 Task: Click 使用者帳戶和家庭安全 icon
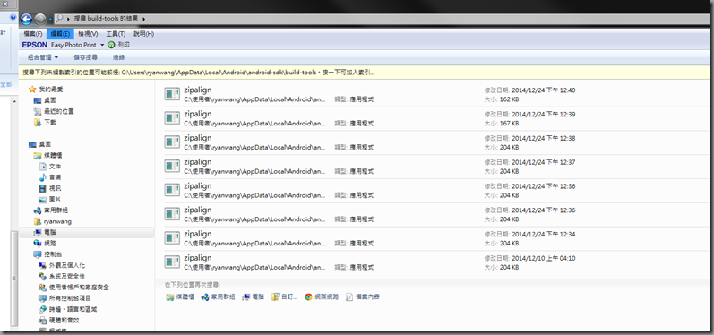(x=42, y=288)
